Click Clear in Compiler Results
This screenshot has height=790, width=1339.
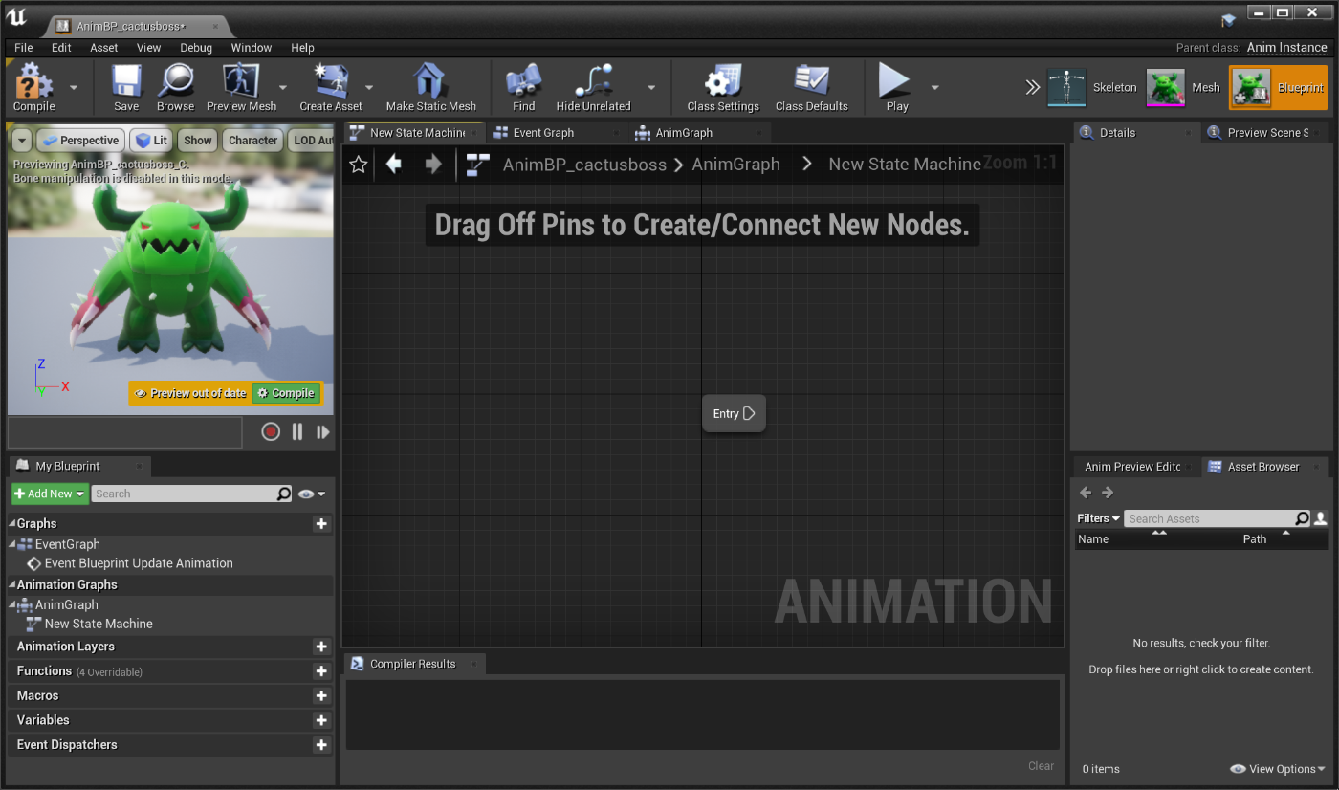(1041, 766)
